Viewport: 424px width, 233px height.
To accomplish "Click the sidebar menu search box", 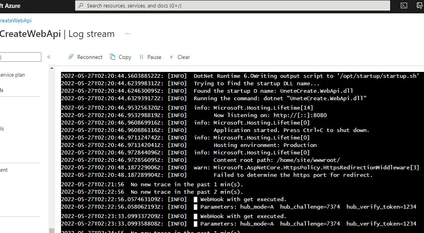I will [x=20, y=57].
